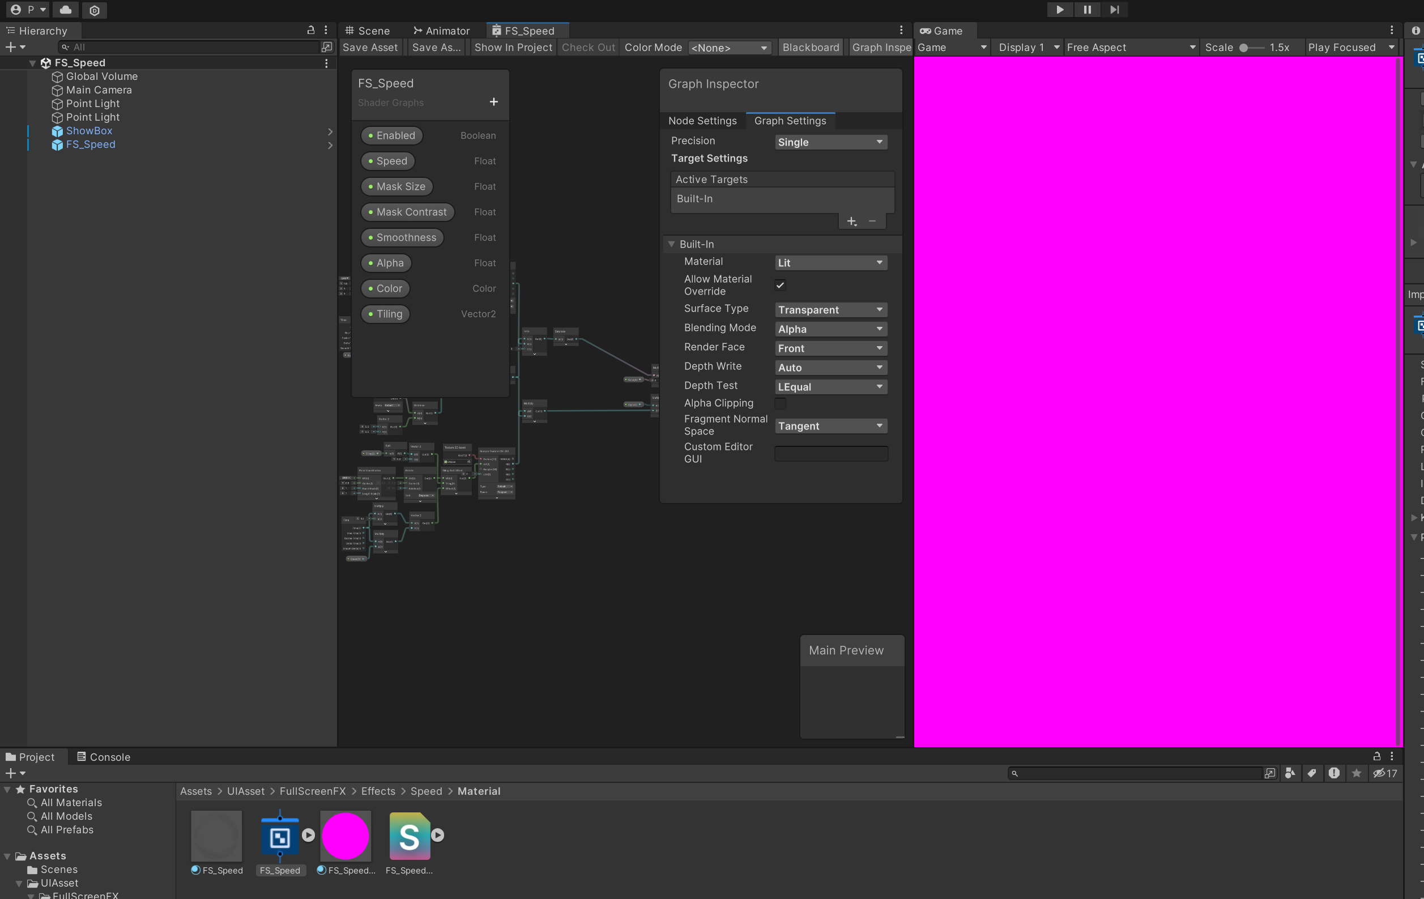Viewport: 1424px width, 899px height.
Task: Collapse the Built-In settings section
Action: (x=672, y=244)
